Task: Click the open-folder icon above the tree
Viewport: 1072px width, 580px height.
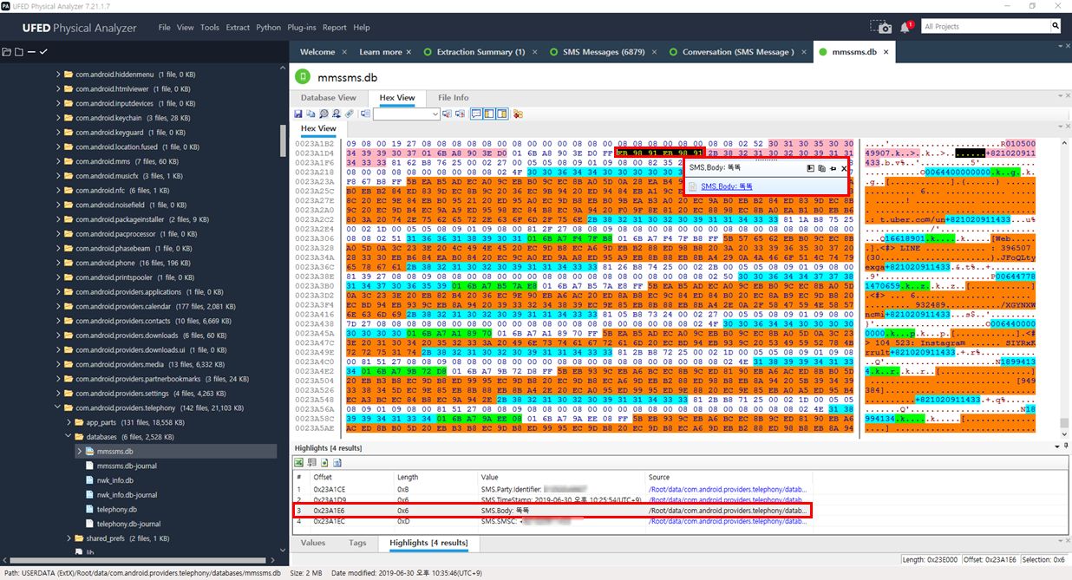Action: coord(7,52)
